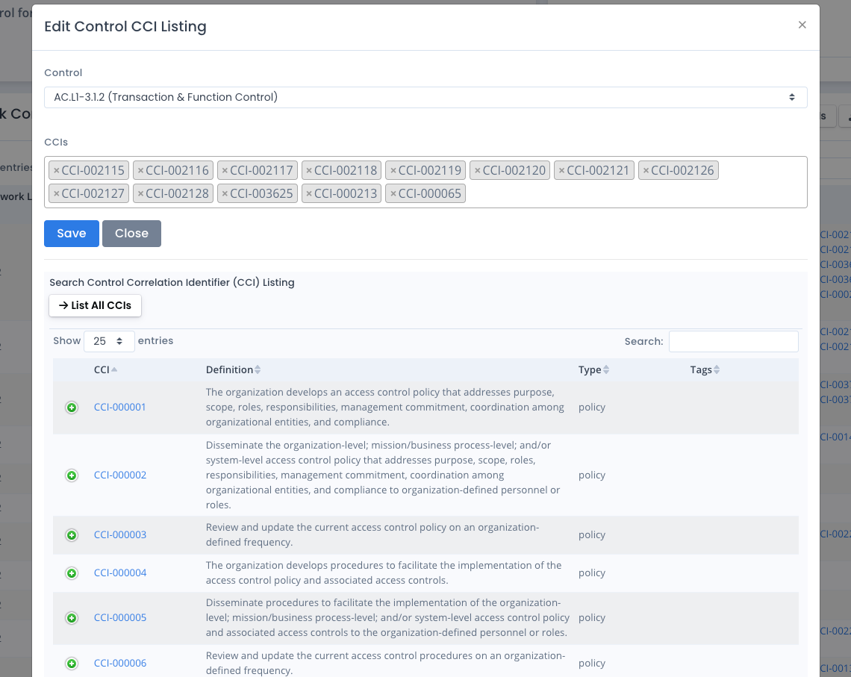
Task: Click the policy type cell for CCI-000001
Action: [591, 408]
